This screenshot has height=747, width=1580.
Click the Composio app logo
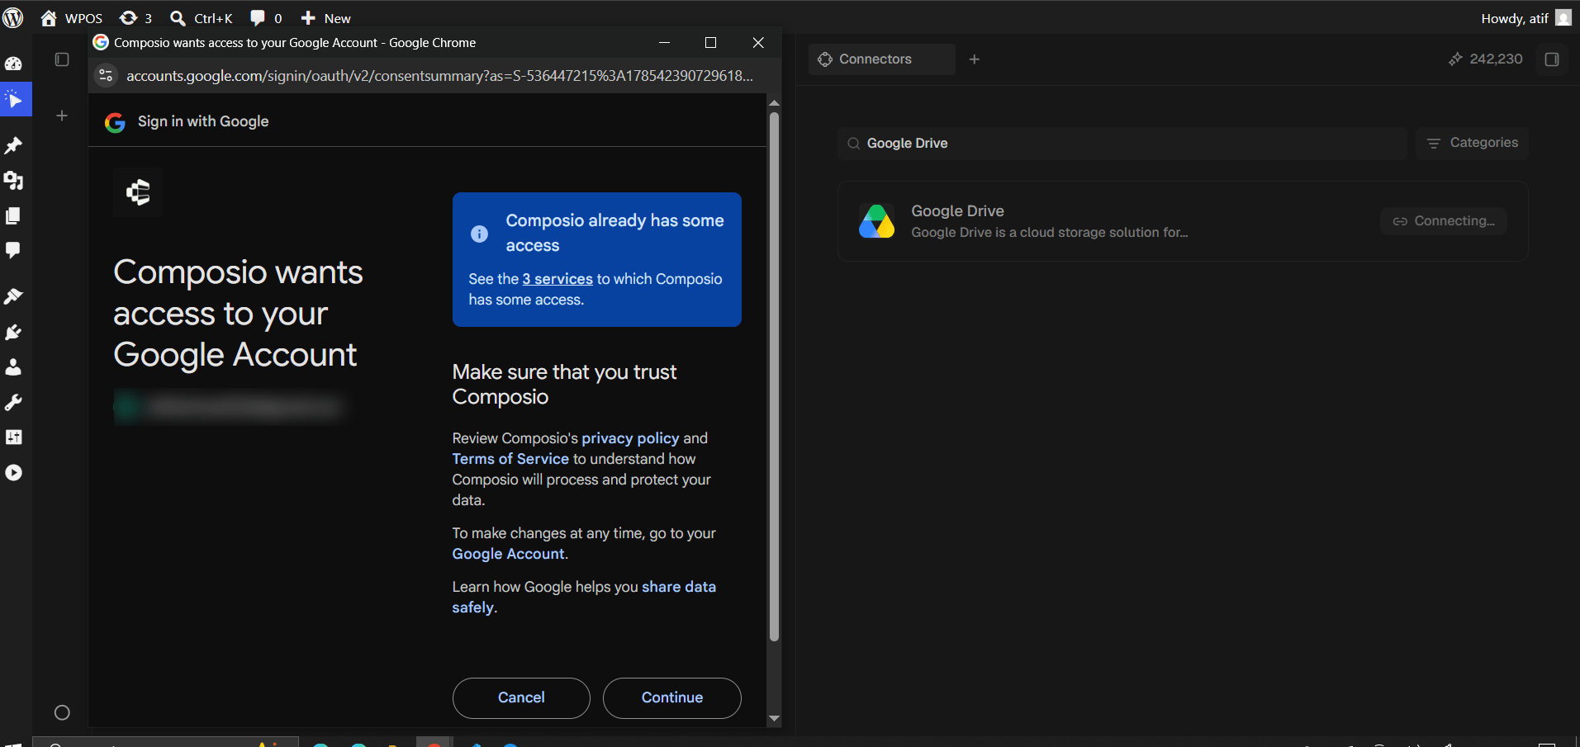138,192
